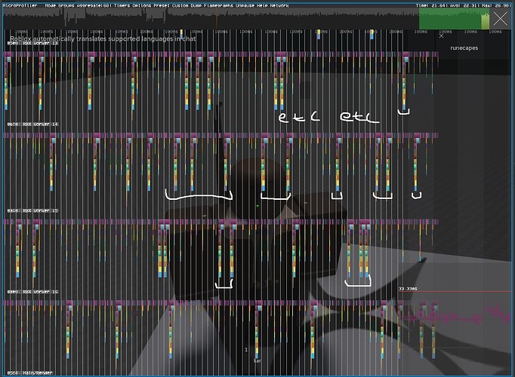The height and width of the screenshot is (377, 515).
Task: Open the Flamegraphs menu
Action: (219, 5)
